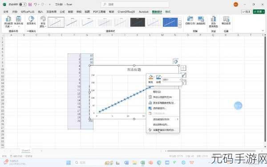Click the vertical scrollbar on the right
This screenshot has width=267, height=167.
coord(265,89)
